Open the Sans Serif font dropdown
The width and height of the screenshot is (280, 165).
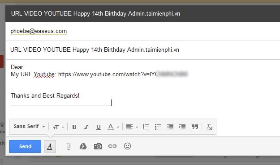29,126
